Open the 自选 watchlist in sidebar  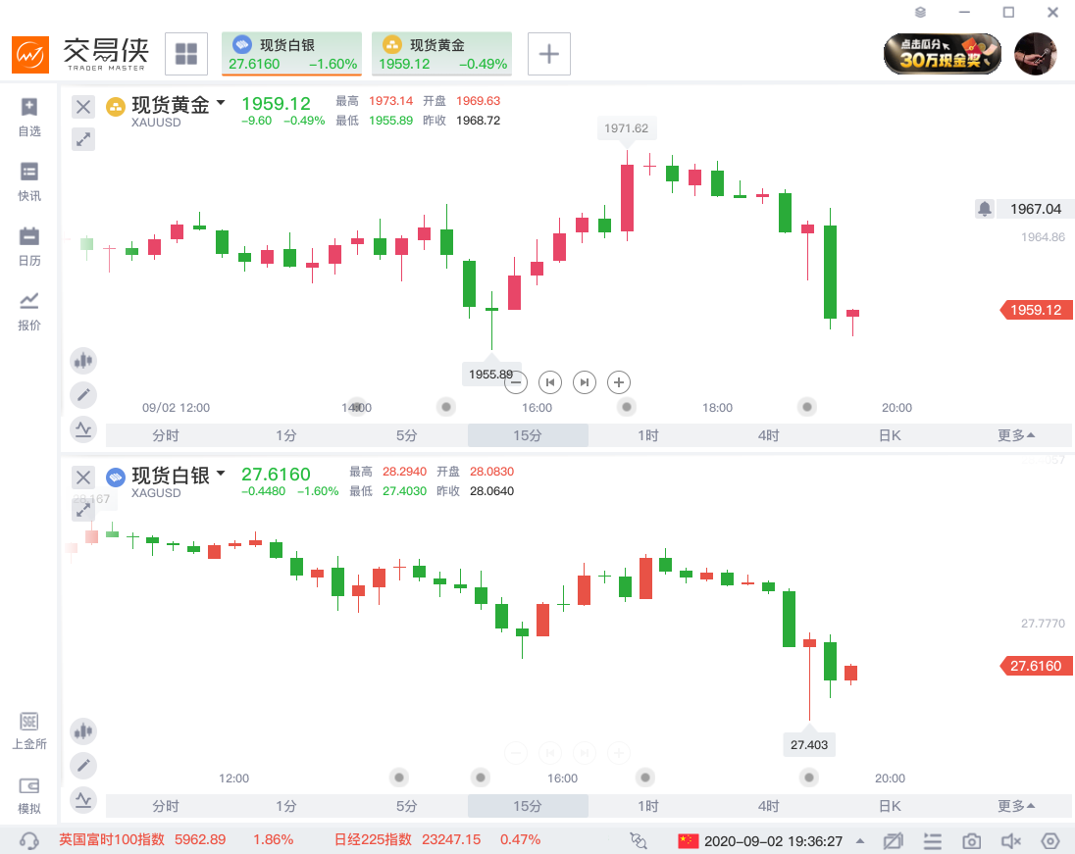click(x=29, y=116)
